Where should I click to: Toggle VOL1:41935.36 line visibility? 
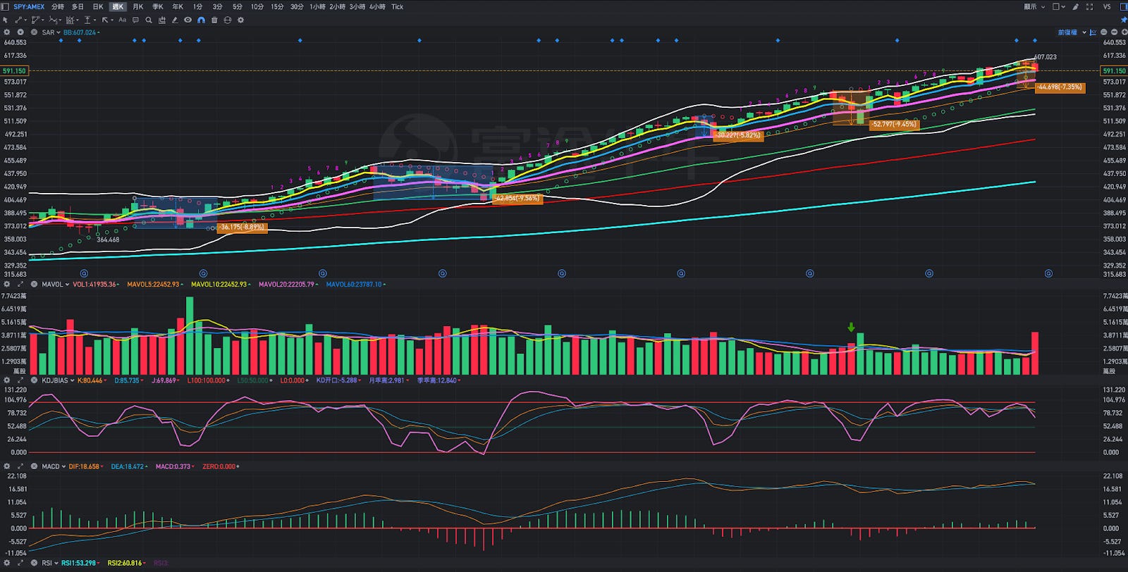pos(96,285)
